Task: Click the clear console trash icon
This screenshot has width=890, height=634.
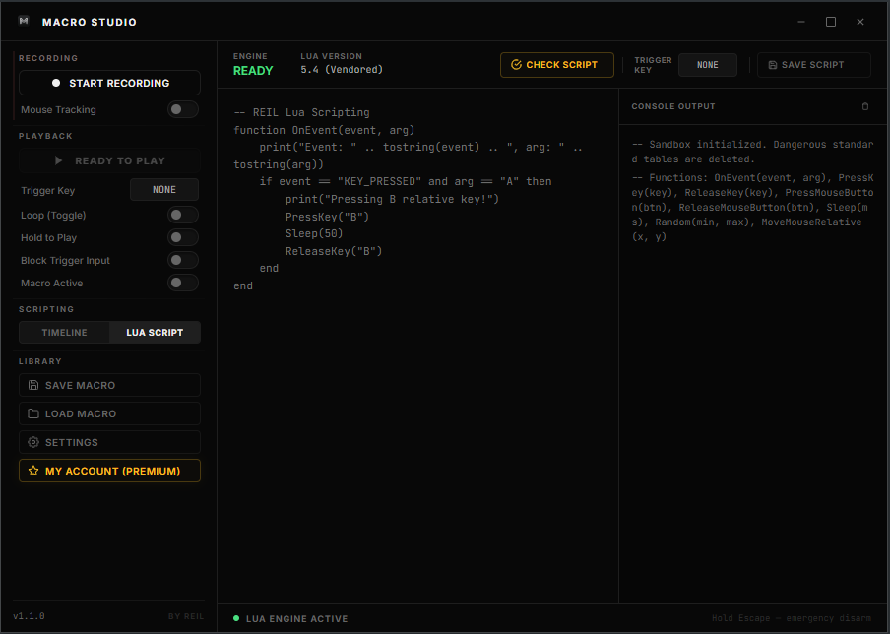Action: pyautogui.click(x=865, y=106)
